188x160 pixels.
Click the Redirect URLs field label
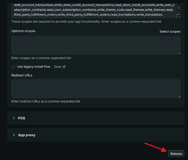click(22, 75)
